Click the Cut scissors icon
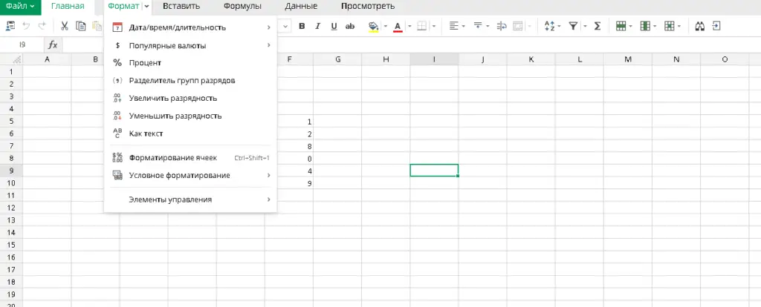The height and width of the screenshot is (307, 761). 65,26
